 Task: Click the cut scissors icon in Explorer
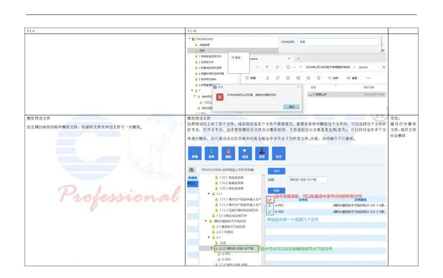click(267, 78)
